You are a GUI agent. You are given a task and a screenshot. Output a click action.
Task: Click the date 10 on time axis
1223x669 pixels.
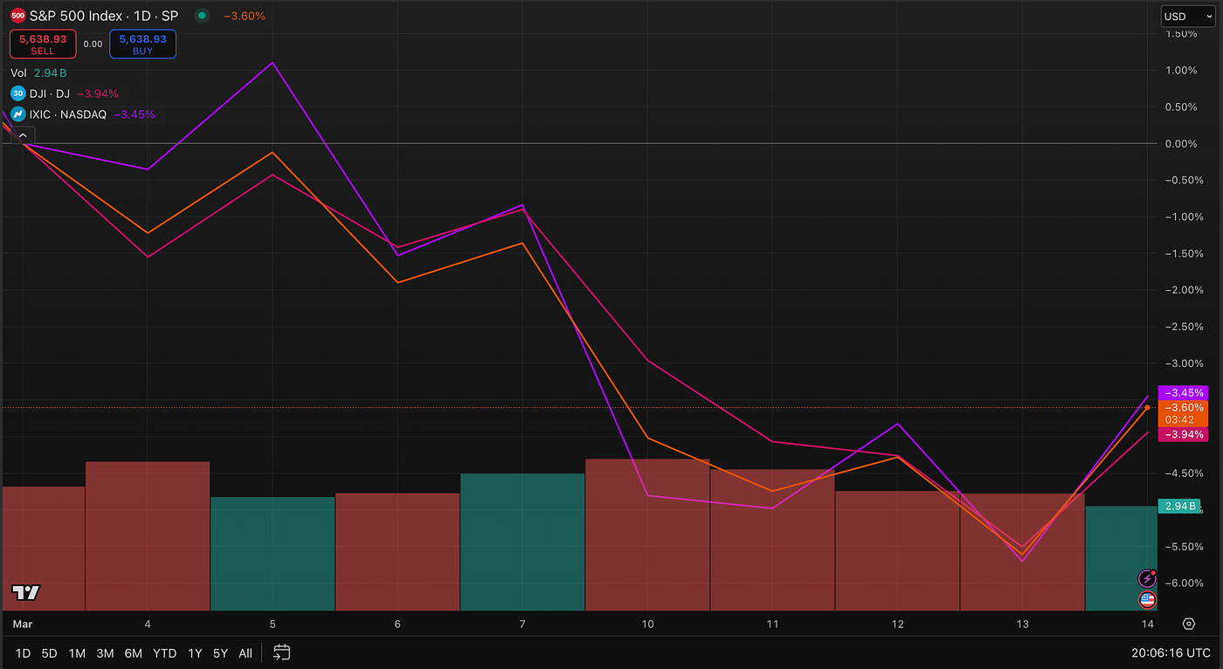click(647, 624)
